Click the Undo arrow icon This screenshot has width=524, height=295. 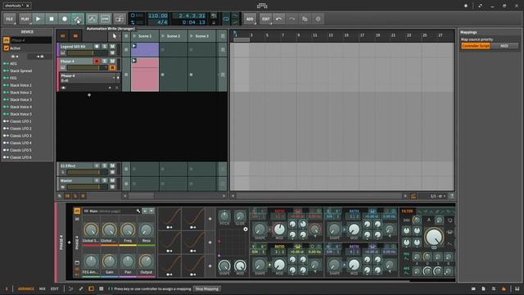(278, 19)
